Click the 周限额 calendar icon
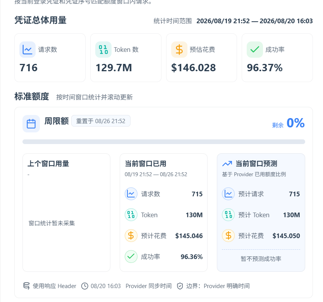 [31, 124]
